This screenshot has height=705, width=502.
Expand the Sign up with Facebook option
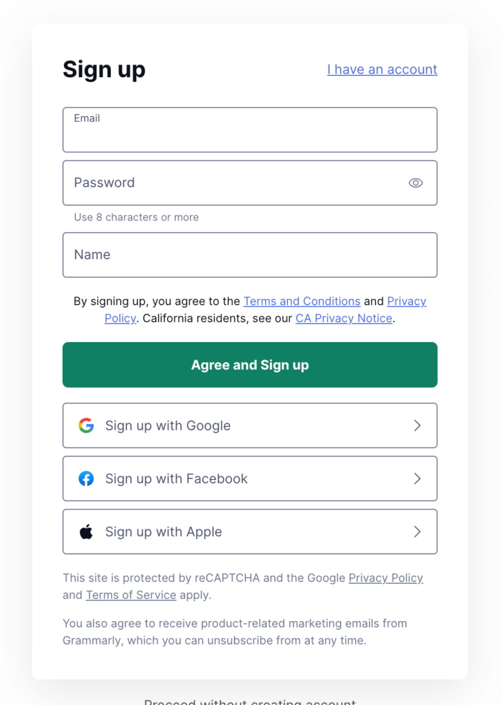tap(250, 478)
